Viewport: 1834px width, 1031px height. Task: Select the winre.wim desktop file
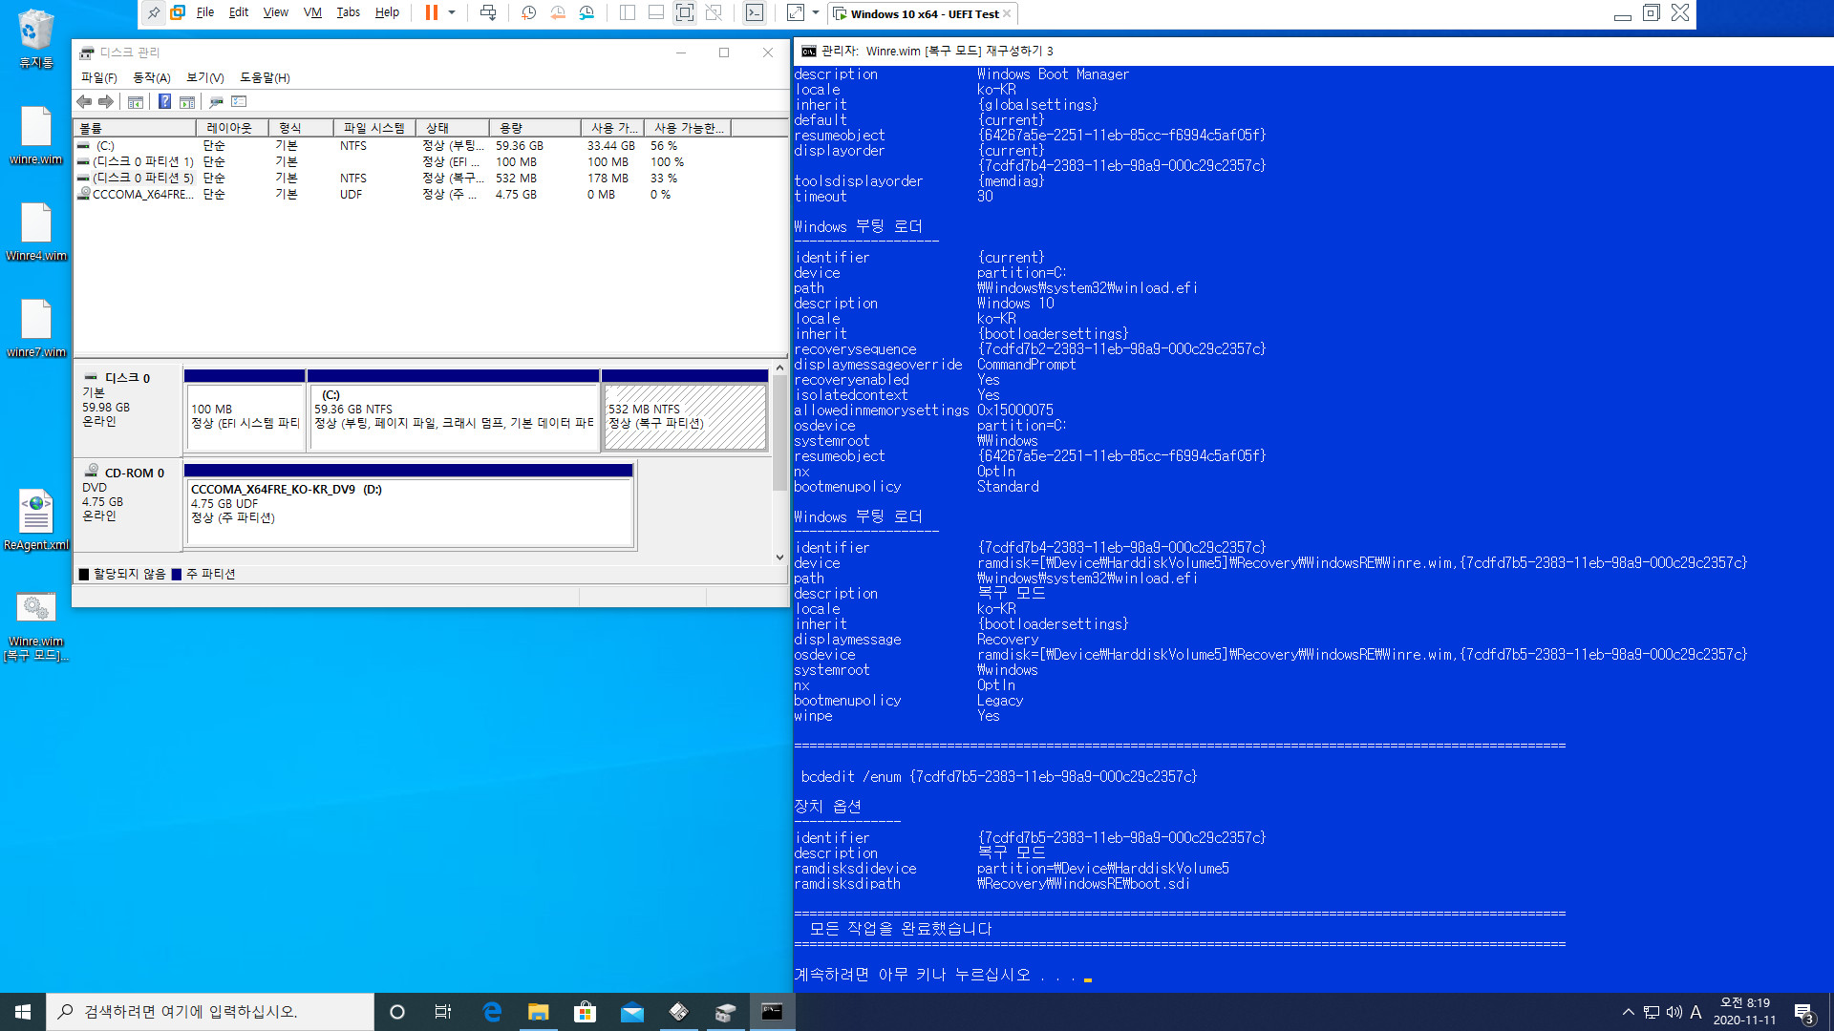[x=36, y=136]
